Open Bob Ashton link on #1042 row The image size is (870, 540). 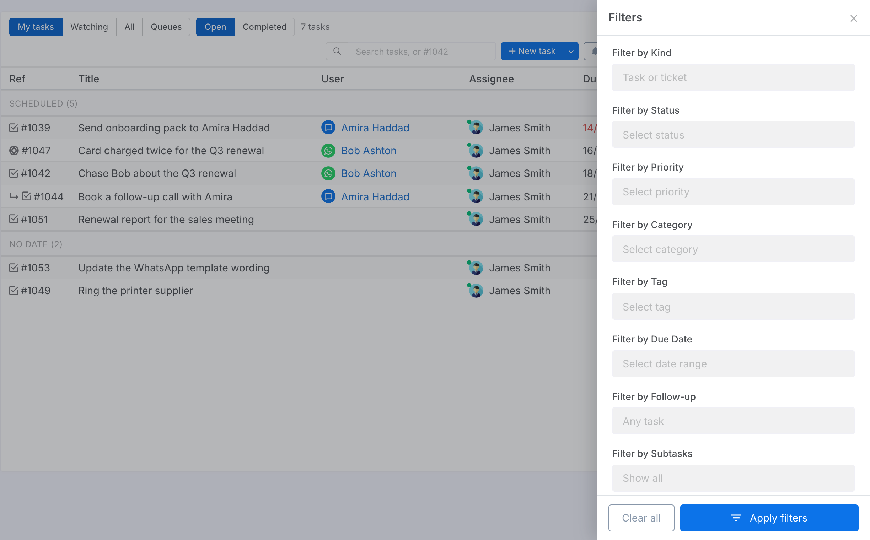(x=369, y=173)
